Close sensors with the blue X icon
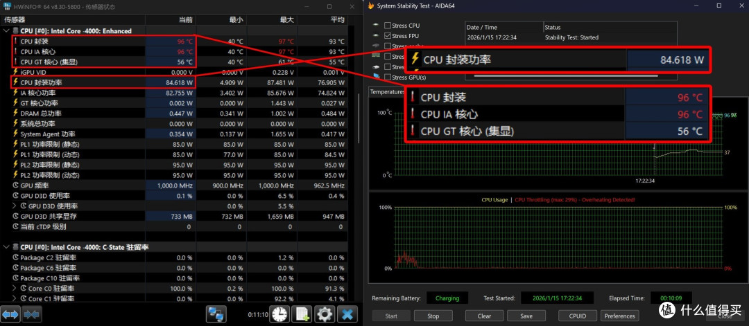 (347, 314)
